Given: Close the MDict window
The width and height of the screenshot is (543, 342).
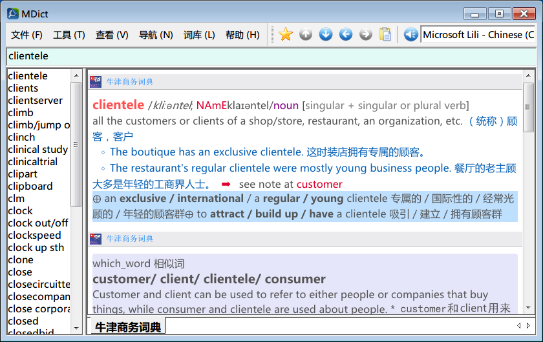Looking at the screenshot, I should pyautogui.click(x=524, y=14).
